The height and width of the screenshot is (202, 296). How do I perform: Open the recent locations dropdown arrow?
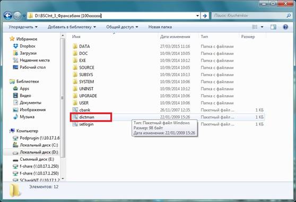[x=24, y=16]
